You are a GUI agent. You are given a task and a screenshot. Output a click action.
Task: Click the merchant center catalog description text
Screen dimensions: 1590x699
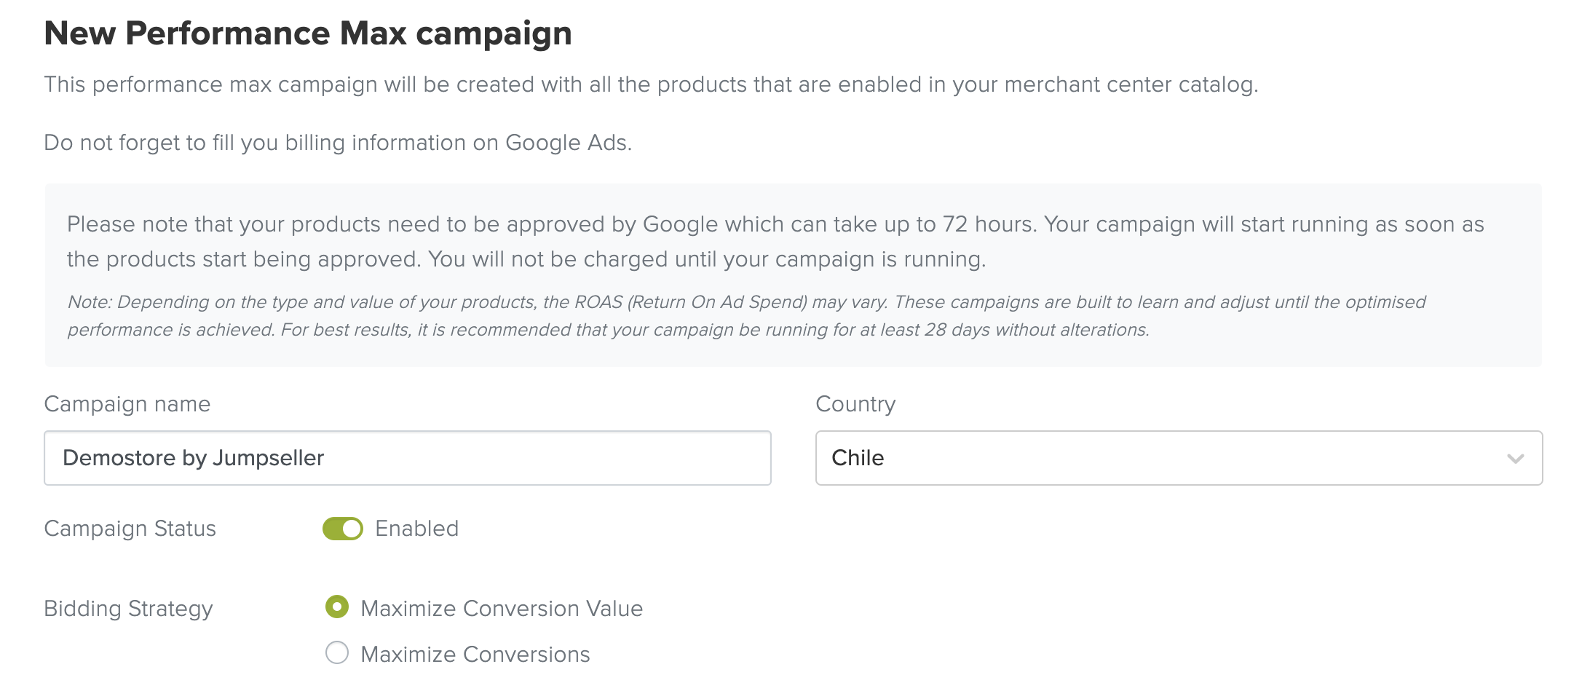pyautogui.click(x=651, y=84)
